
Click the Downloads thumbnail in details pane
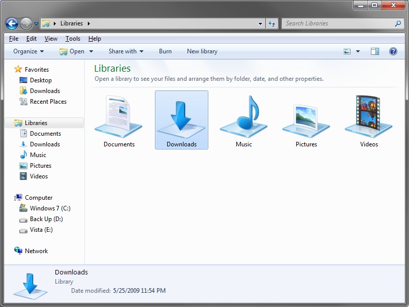[x=29, y=285]
